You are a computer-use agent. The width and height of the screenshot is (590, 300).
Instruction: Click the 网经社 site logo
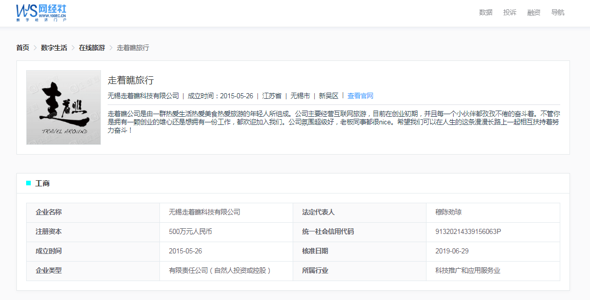click(41, 13)
